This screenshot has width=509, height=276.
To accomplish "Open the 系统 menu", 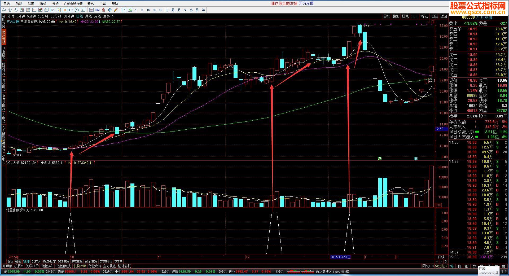I will (x=7, y=3).
